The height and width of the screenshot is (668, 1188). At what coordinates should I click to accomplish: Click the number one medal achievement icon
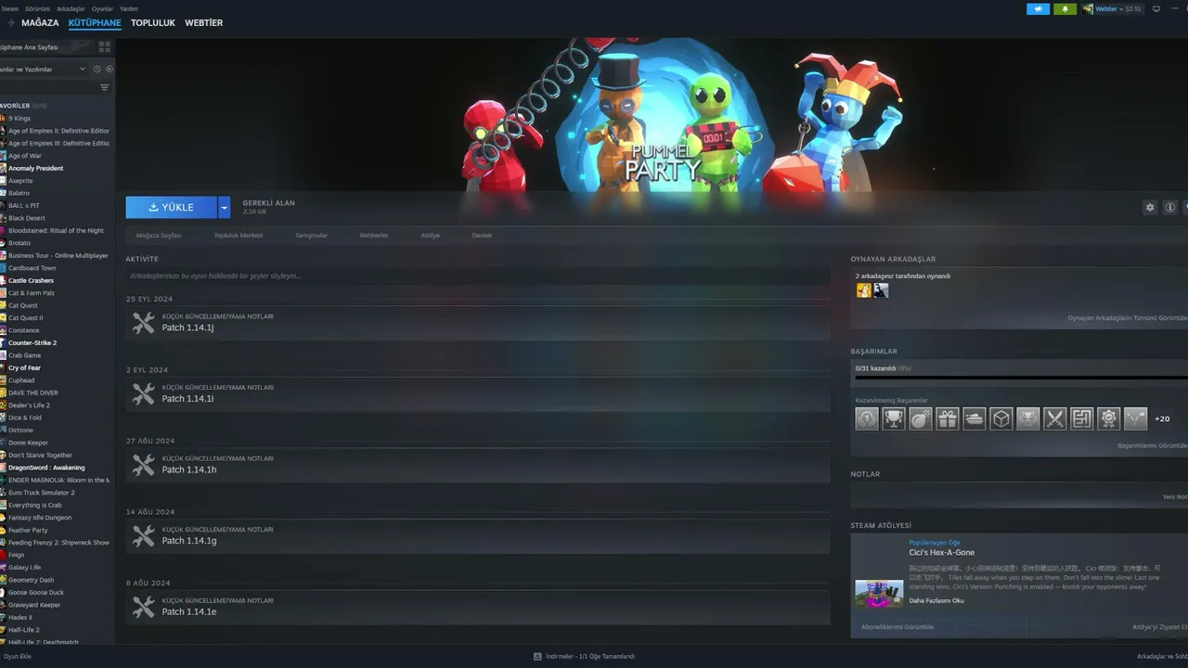tap(867, 419)
